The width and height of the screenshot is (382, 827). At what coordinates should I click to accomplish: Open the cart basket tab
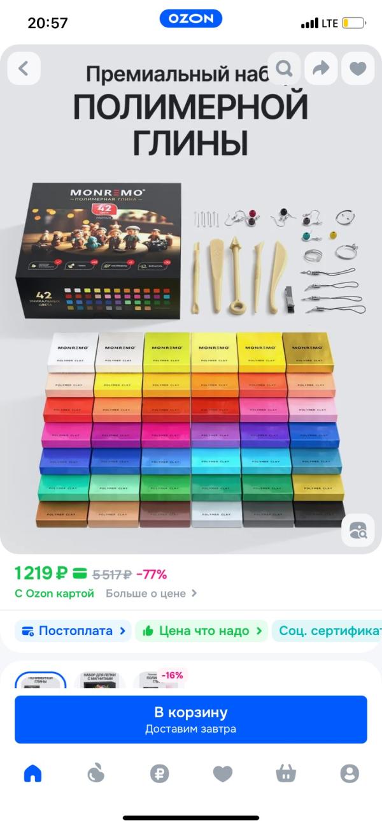click(286, 774)
